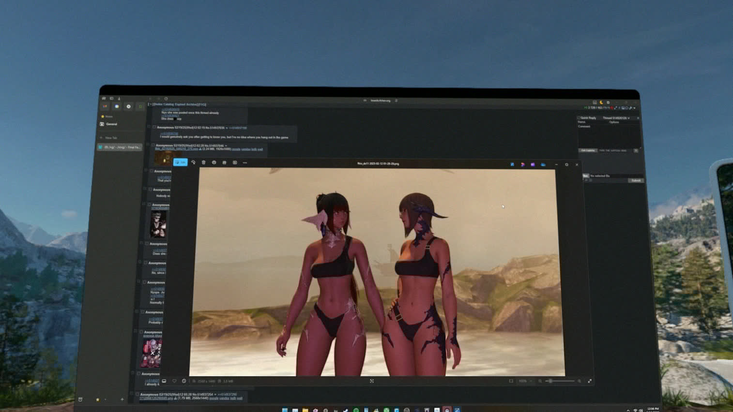This screenshot has height=412, width=733.
Task: Check the box for bottom post No.514937254
Action: pyautogui.click(x=137, y=395)
